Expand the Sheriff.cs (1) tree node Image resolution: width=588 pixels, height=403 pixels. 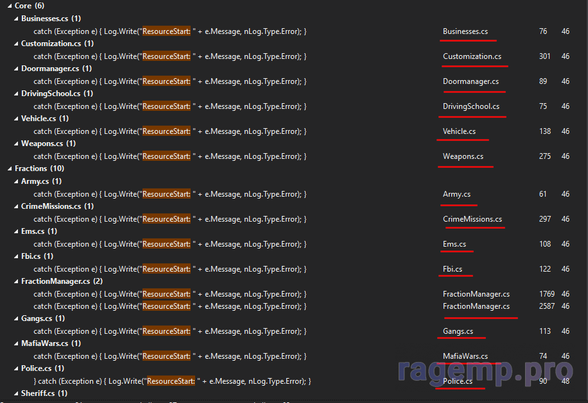pos(16,394)
